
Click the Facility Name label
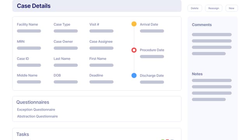coord(27,24)
